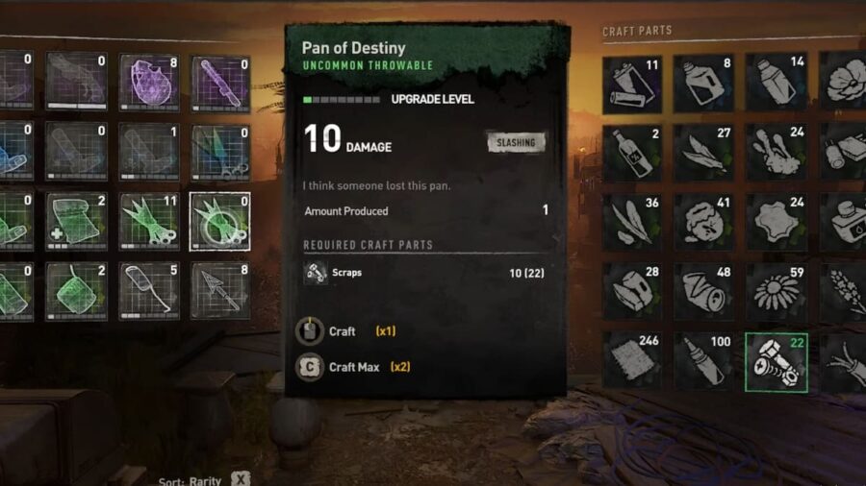Viewport: 866px width, 486px height.
Task: Click the Craft Max x2 button
Action: 353,367
